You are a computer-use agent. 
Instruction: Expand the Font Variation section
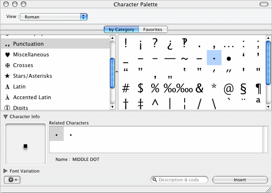(5, 171)
